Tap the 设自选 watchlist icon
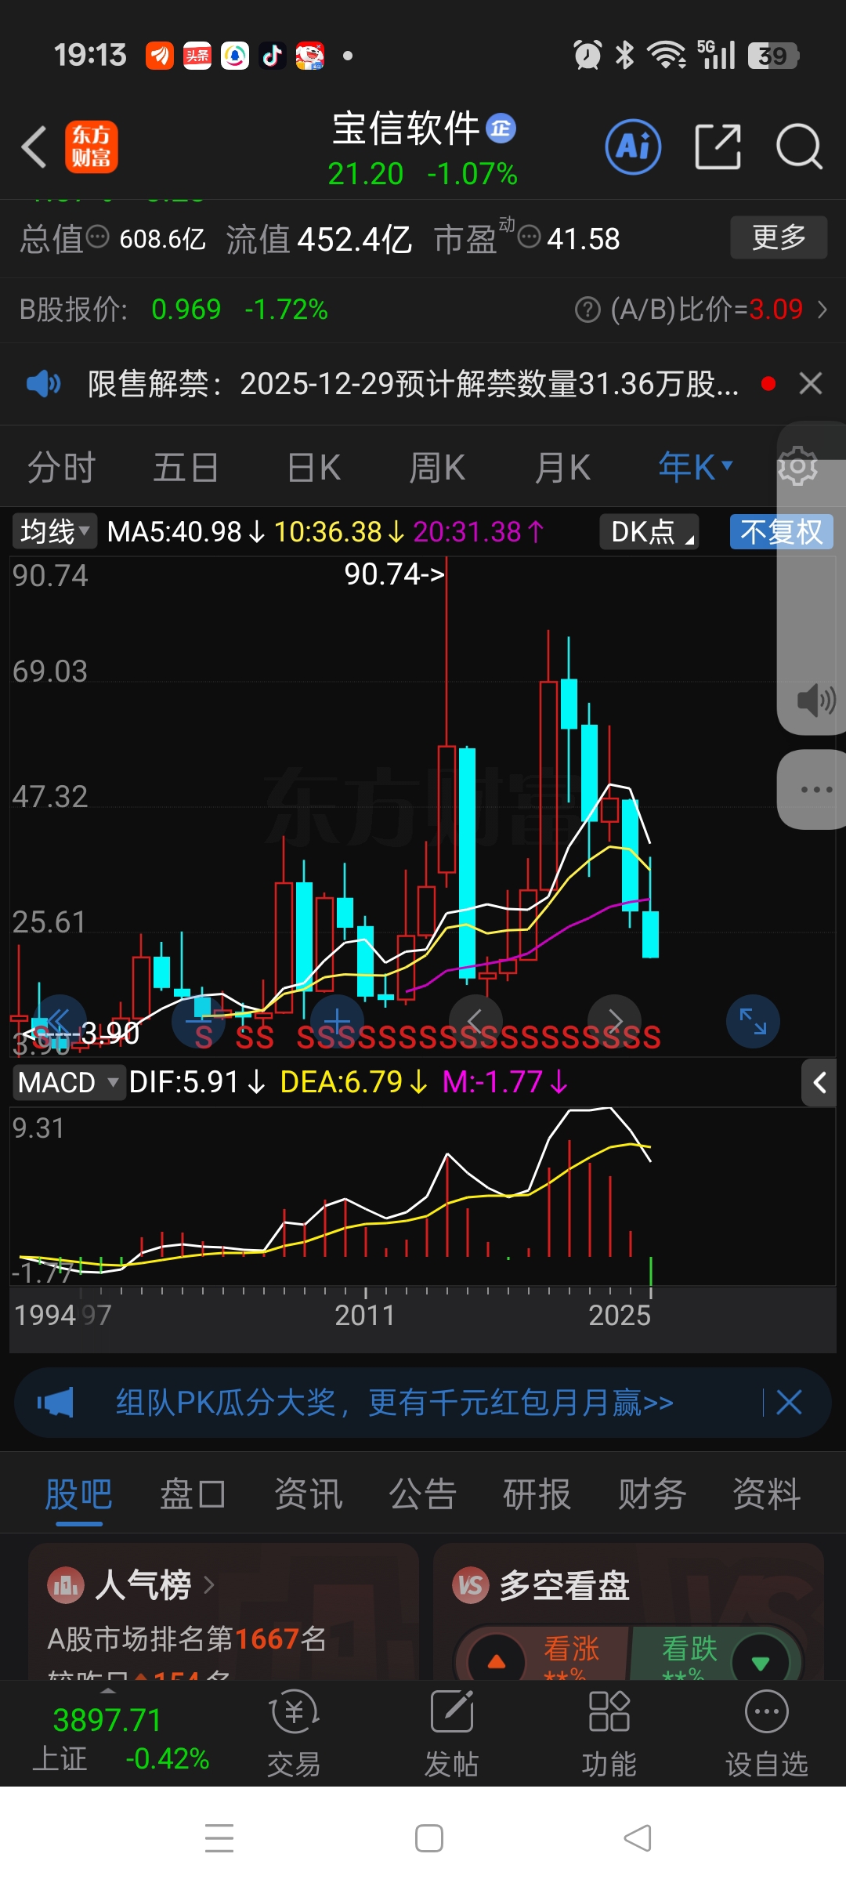This screenshot has height=1890, width=846. (767, 1735)
